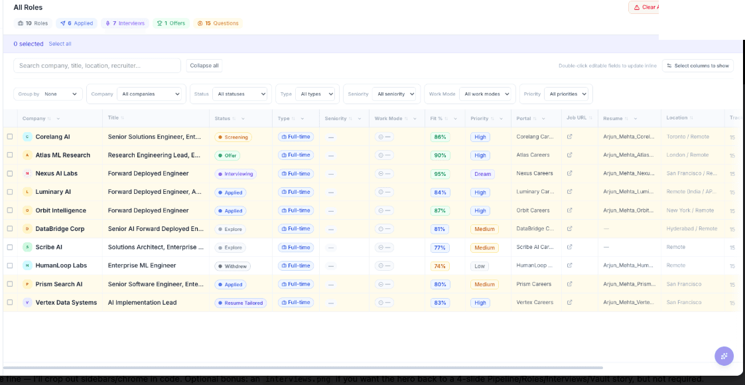Click the Offer status badge for Atlas ML Research
Screen dimensions: 745x385
(x=227, y=155)
